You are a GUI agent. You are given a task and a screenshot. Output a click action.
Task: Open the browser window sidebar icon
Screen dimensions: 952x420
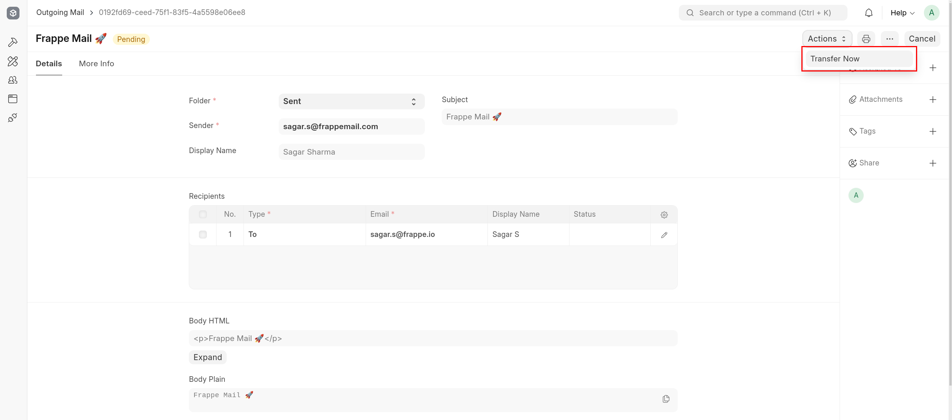tap(13, 99)
